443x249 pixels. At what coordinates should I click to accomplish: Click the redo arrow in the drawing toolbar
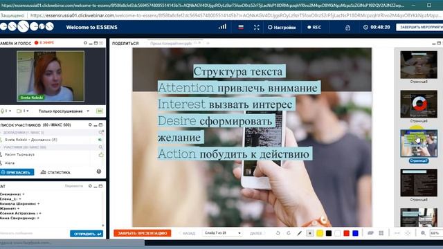[289, 233]
